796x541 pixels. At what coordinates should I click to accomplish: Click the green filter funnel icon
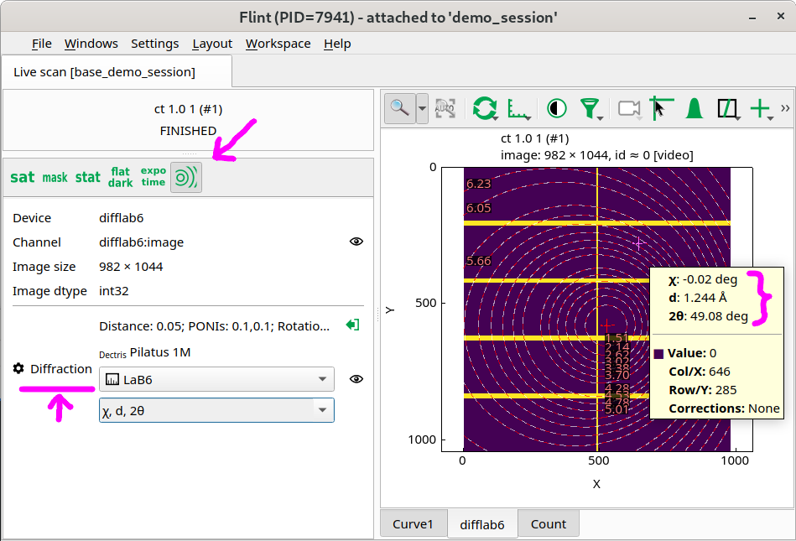coord(590,108)
